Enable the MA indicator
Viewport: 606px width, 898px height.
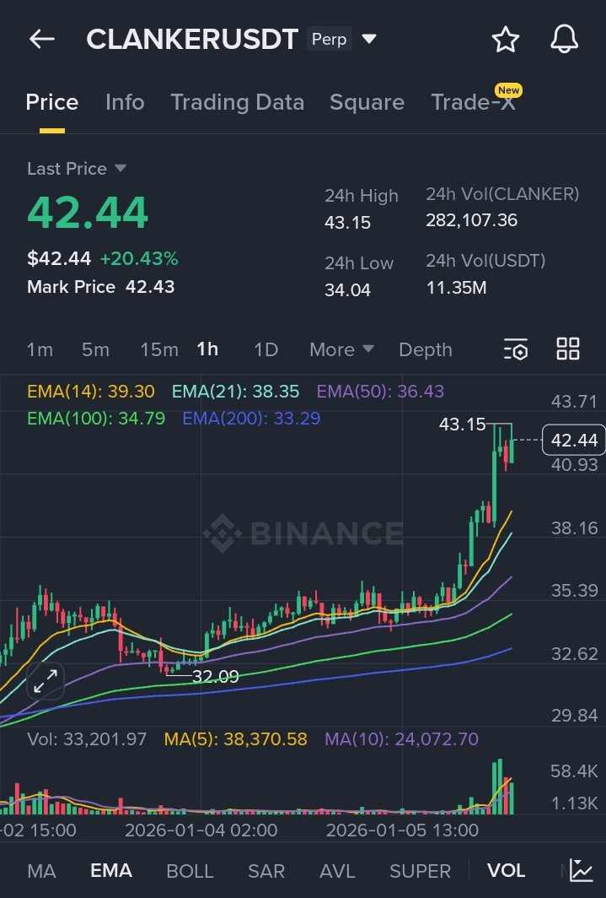42,871
